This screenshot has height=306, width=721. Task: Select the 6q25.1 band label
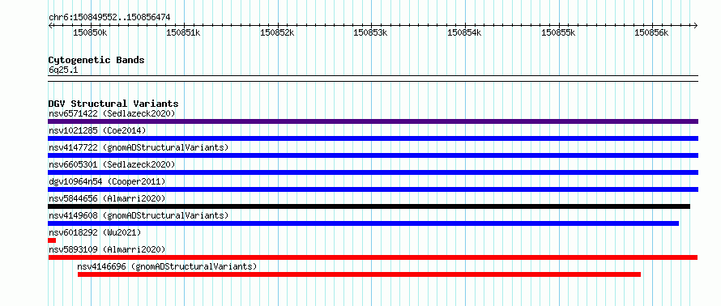[x=63, y=70]
